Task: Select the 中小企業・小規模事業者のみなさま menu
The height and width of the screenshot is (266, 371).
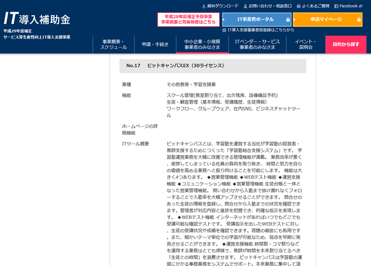Action: coord(202,44)
